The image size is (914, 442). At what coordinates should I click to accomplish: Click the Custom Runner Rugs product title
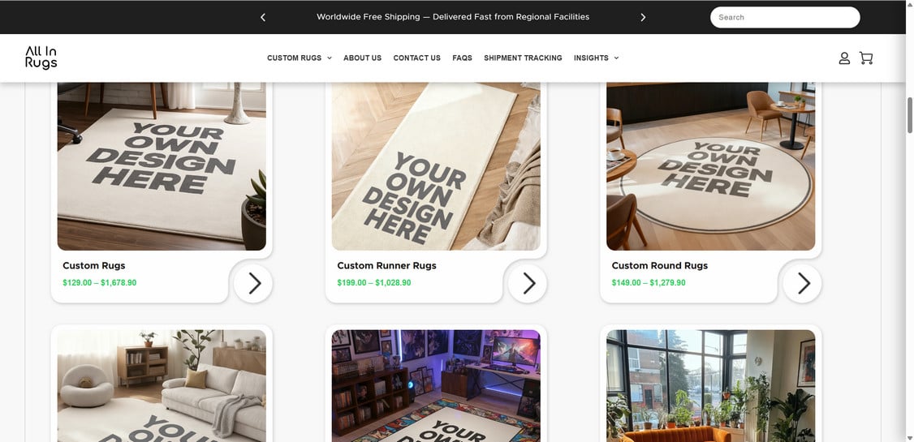point(386,265)
